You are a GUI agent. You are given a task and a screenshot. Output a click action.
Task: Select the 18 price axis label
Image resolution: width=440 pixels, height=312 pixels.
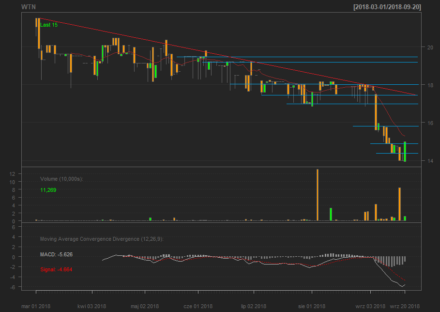tap(430, 85)
